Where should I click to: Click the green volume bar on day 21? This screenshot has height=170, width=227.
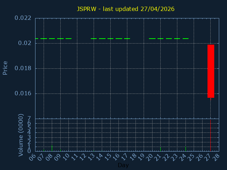pyautogui.click(x=160, y=149)
